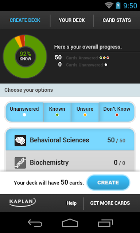140x233 pixels.
Task: Tap the 92% Know progress donut
Action: (x=25, y=56)
